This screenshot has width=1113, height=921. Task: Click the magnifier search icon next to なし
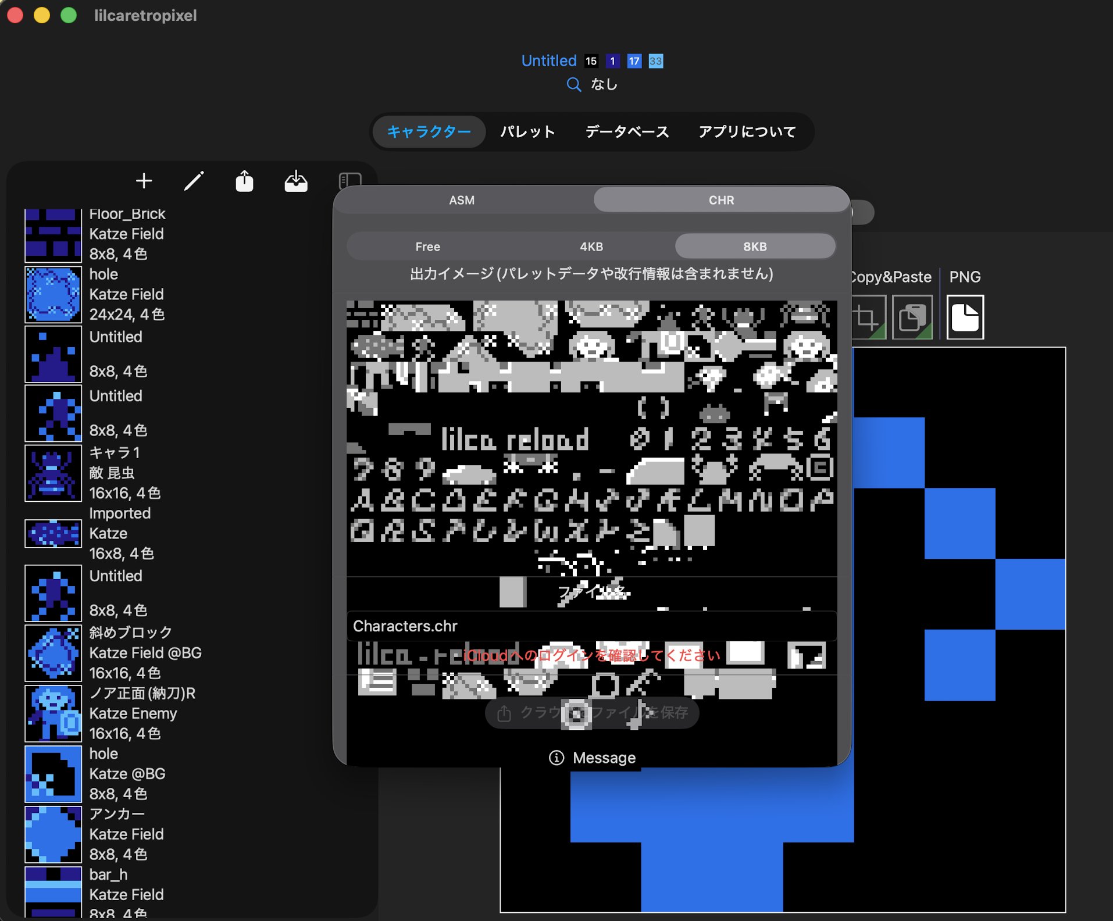click(573, 84)
